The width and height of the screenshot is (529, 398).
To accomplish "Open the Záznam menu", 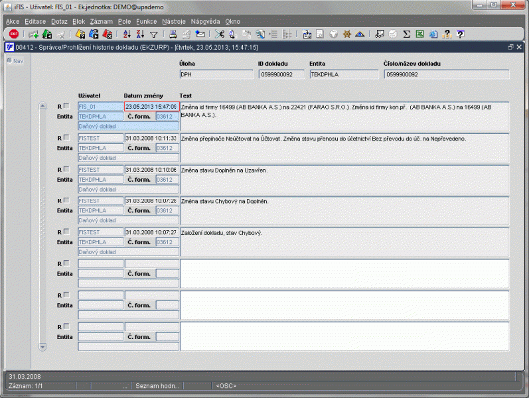I will pyautogui.click(x=101, y=22).
